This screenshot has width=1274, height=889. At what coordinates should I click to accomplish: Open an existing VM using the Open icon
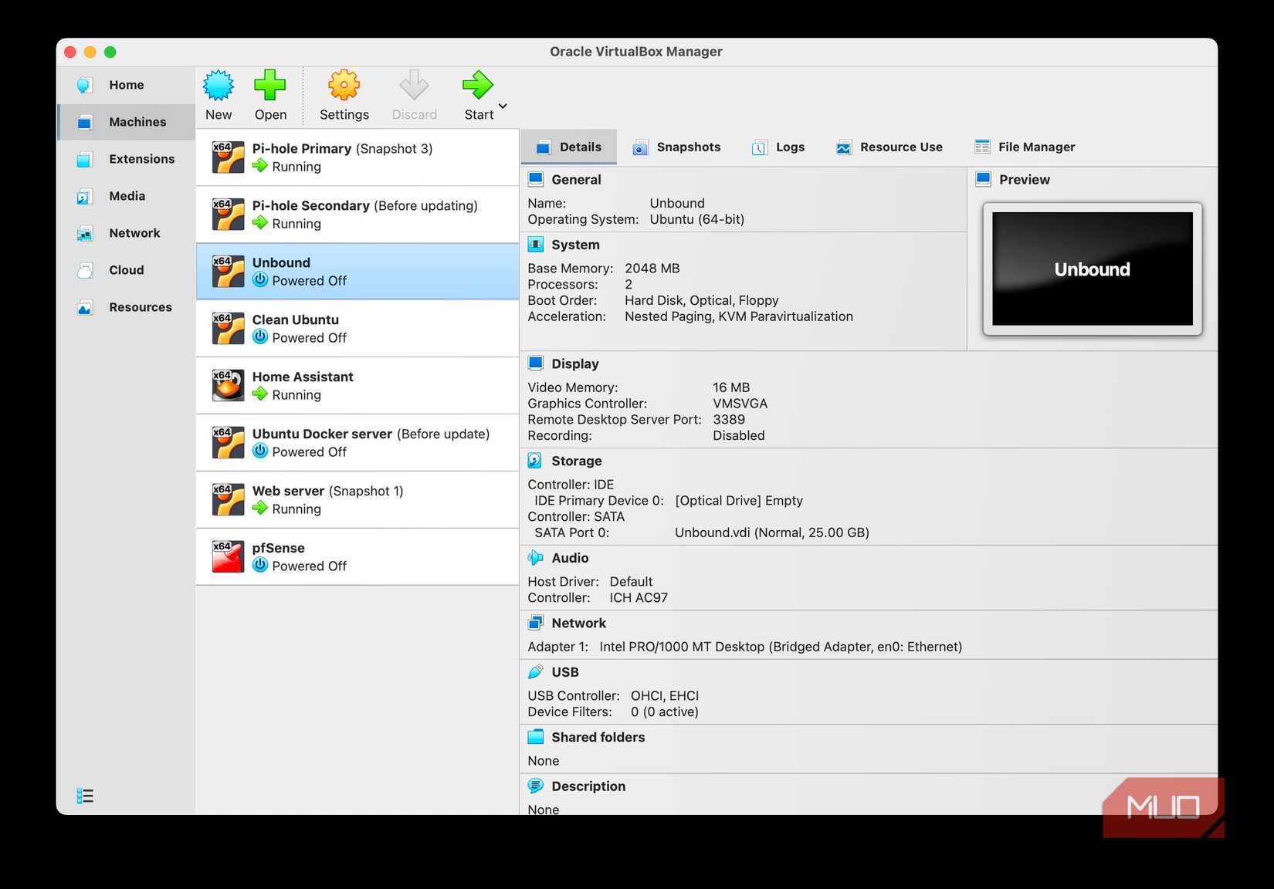270,93
